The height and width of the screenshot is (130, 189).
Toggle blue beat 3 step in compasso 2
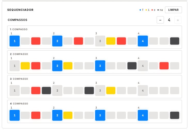click(x=100, y=66)
